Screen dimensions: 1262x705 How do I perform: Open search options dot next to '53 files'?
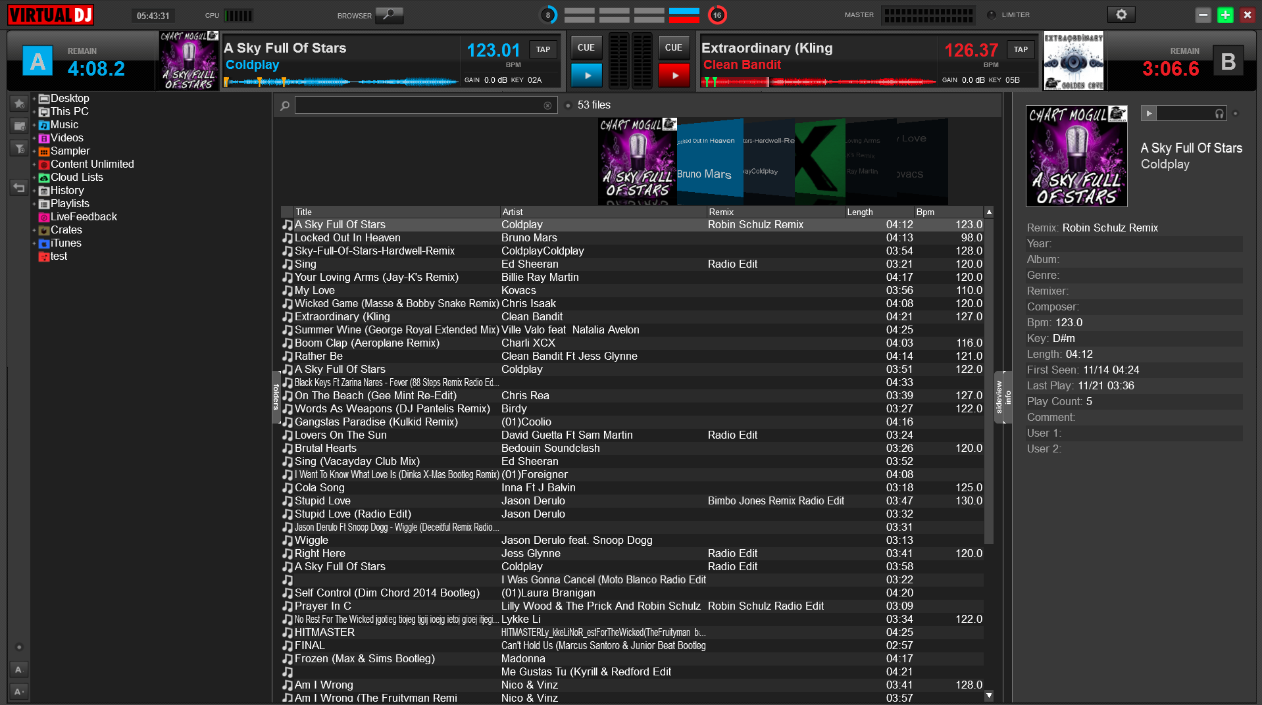[x=568, y=105]
